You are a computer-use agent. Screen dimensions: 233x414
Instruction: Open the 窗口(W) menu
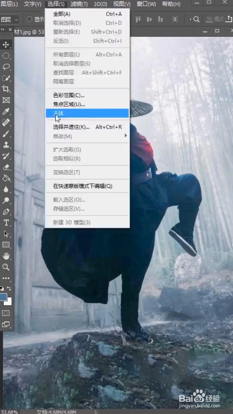tap(146, 4)
